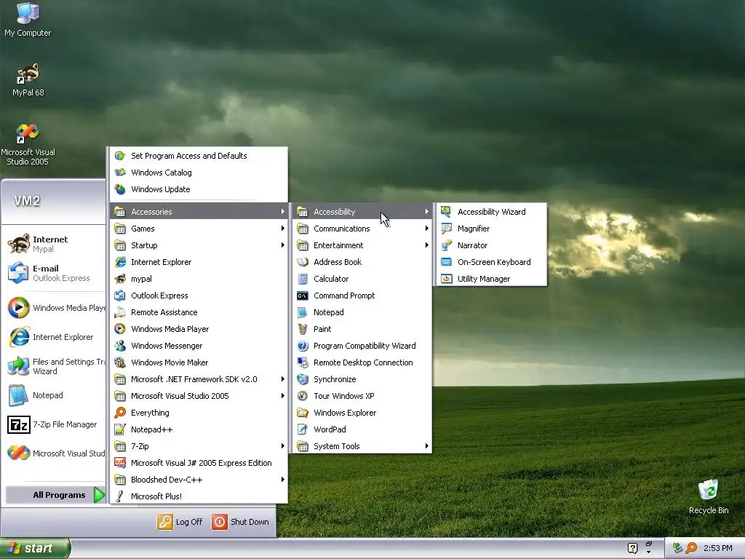Expand the Startup folder

tap(199, 245)
